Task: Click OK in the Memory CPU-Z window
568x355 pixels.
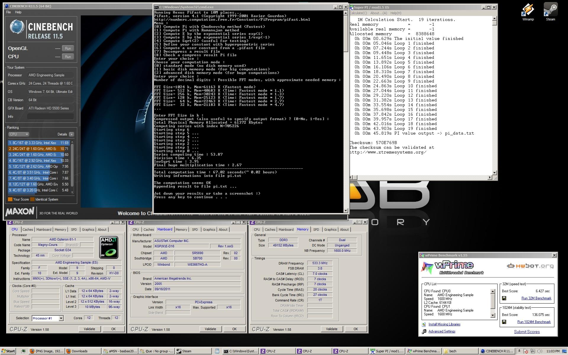Action: point(356,329)
